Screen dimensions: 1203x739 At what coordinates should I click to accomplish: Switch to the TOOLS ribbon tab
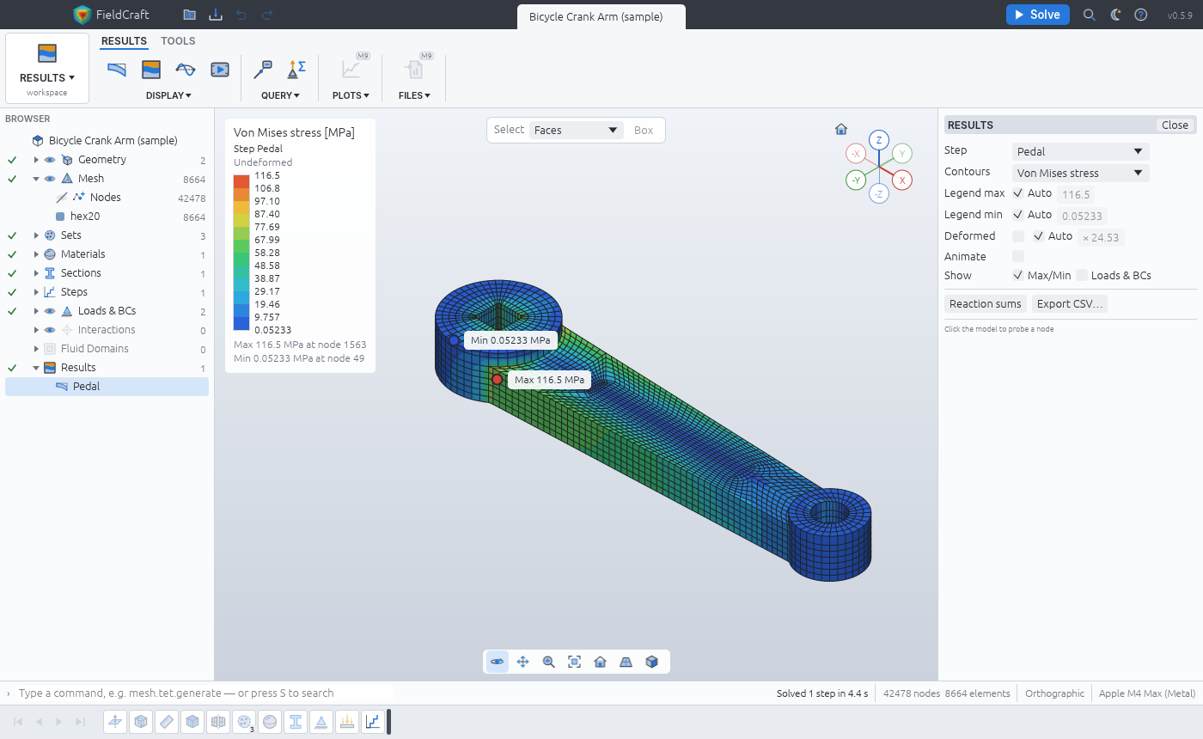point(178,41)
